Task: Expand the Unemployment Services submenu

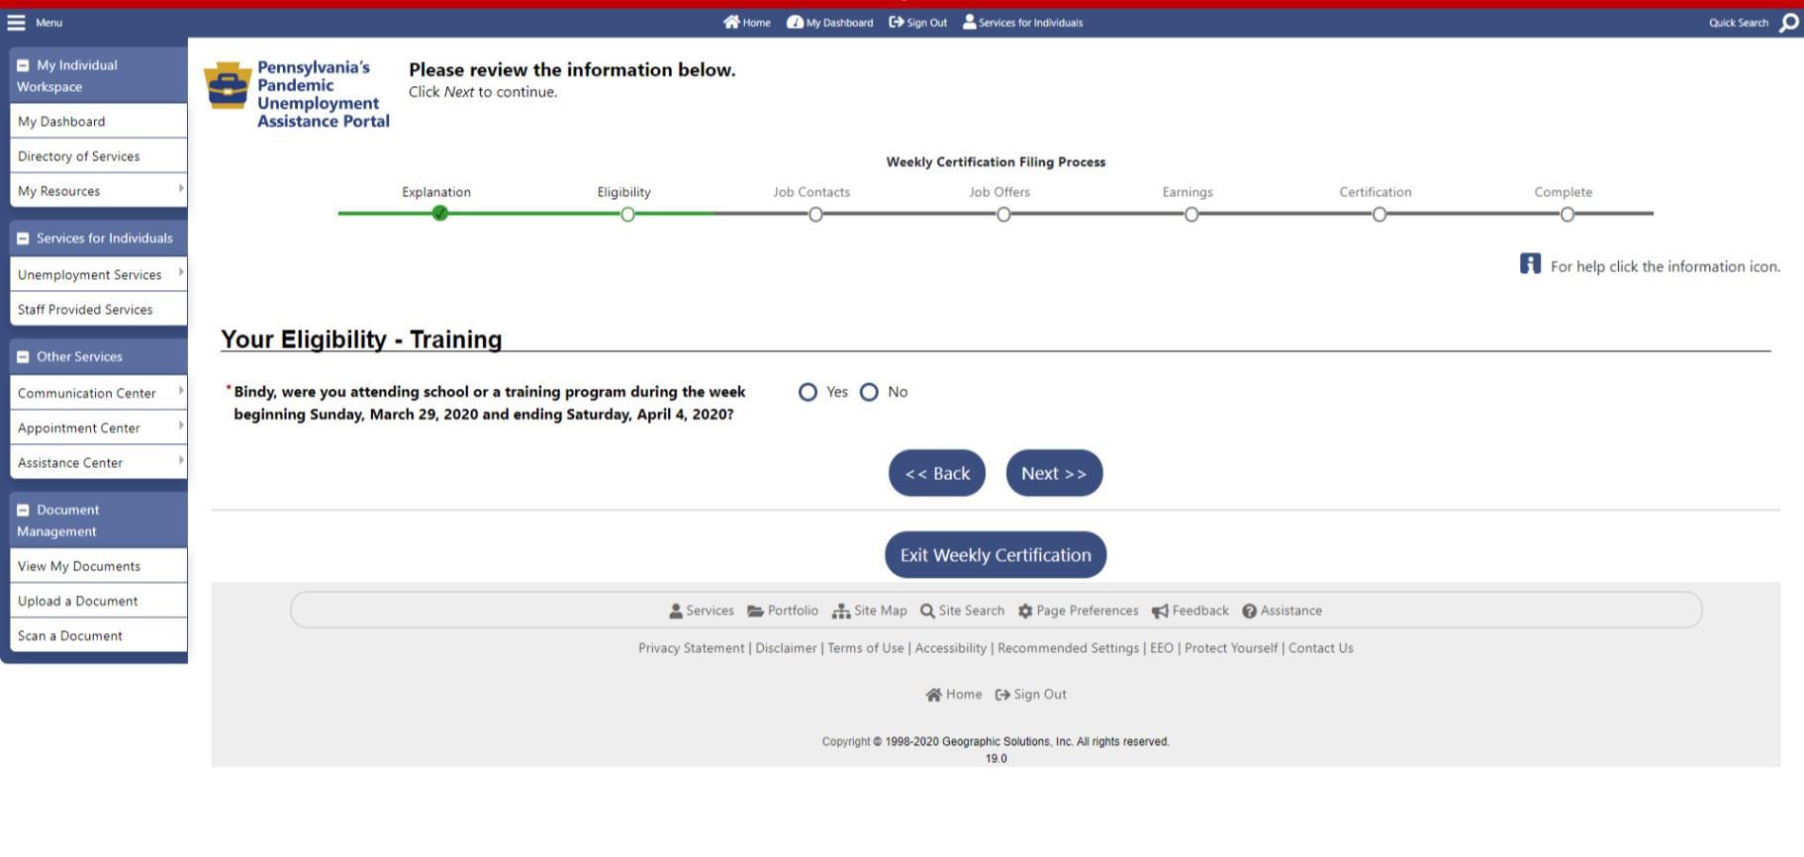Action: pyautogui.click(x=181, y=273)
